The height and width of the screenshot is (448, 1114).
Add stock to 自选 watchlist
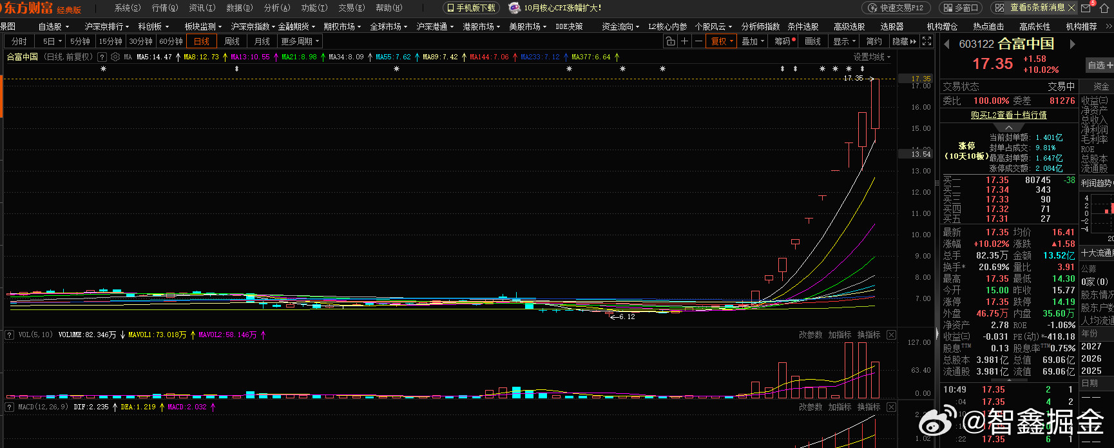coord(1099,65)
